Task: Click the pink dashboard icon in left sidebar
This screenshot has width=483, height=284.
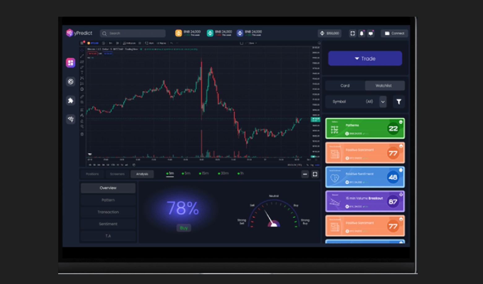Action: tap(71, 63)
